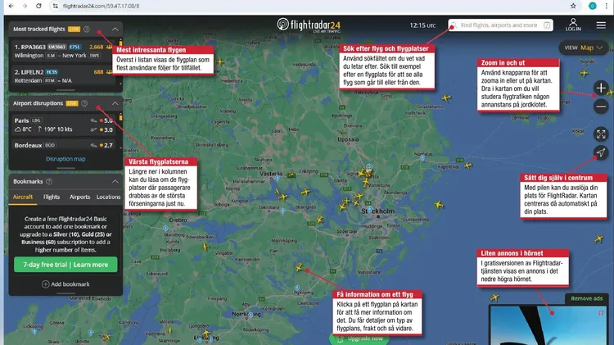Select Bordeaux BOD disruption row
The height and width of the screenshot is (345, 614).
pos(63,145)
